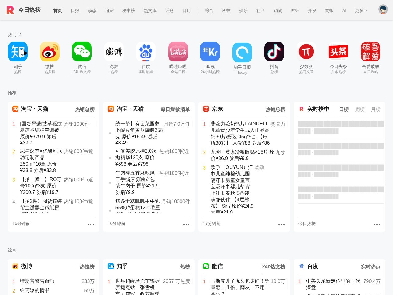Open 给阿嬷的情书 Weibo topic
Image resolution: width=393 pixels, height=295 pixels.
pyautogui.click(x=35, y=290)
